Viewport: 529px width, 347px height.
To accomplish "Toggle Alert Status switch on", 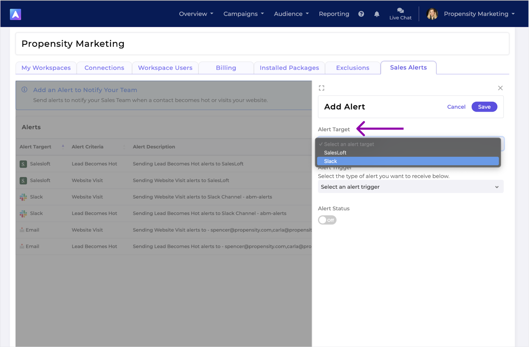I will point(327,220).
